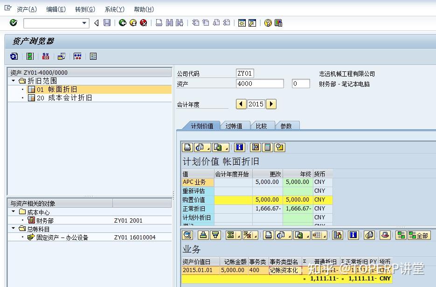Collapse the 折旧范围 tree folder
Screen dimensions: 436x287
tap(13, 80)
